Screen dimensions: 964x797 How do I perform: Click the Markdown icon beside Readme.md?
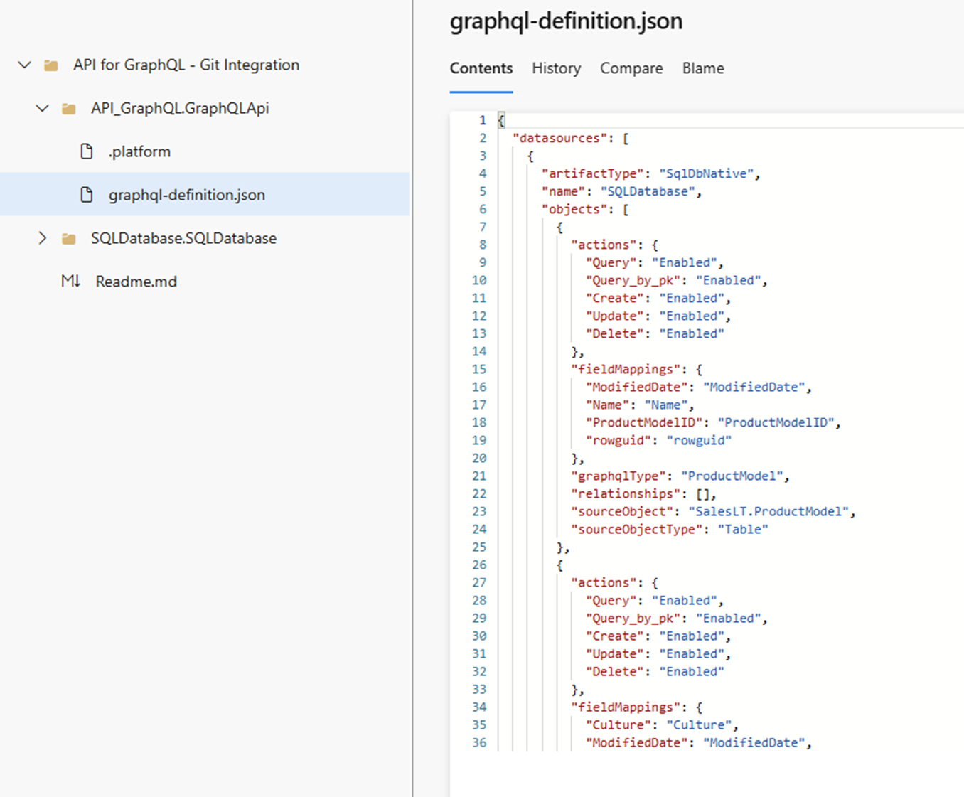70,282
